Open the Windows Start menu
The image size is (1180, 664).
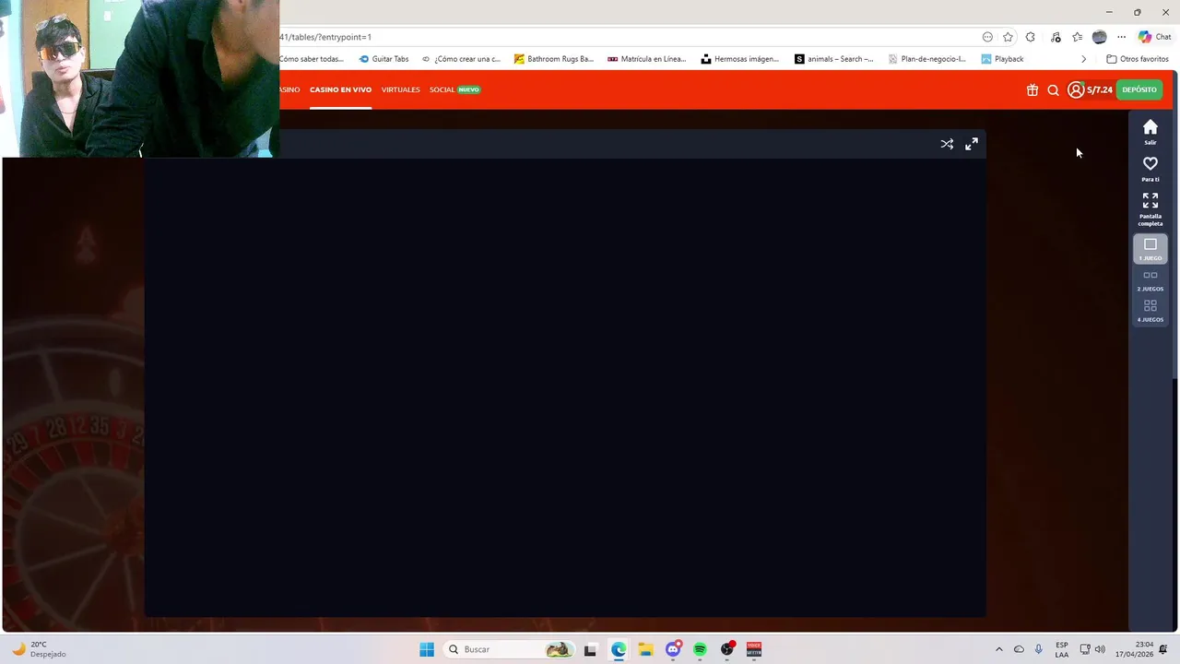427,649
